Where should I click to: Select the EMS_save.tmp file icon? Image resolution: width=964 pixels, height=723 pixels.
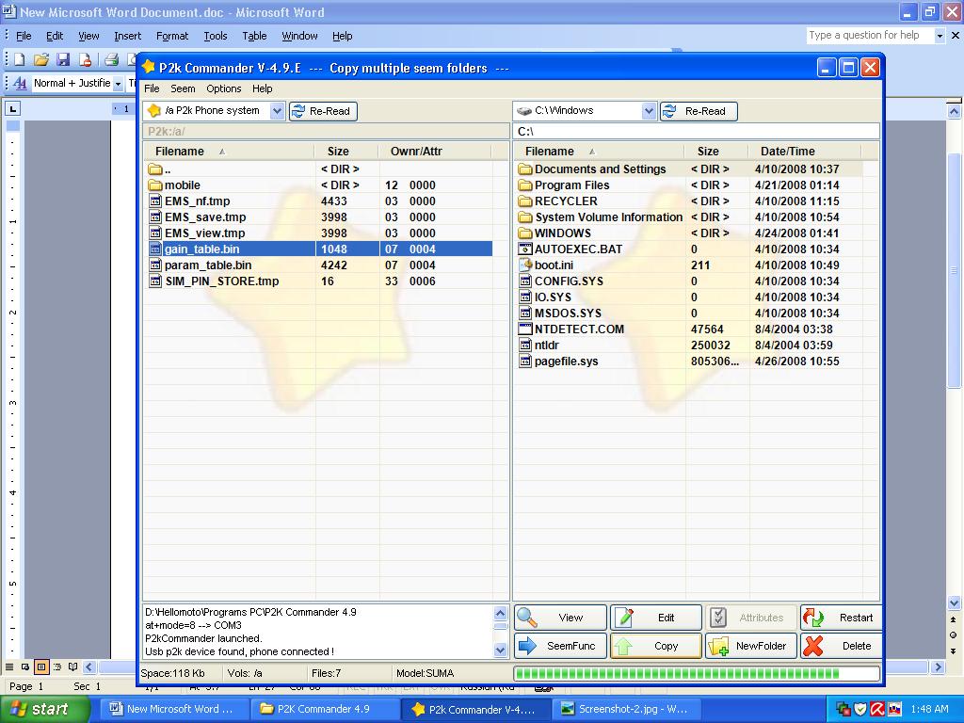pos(155,217)
